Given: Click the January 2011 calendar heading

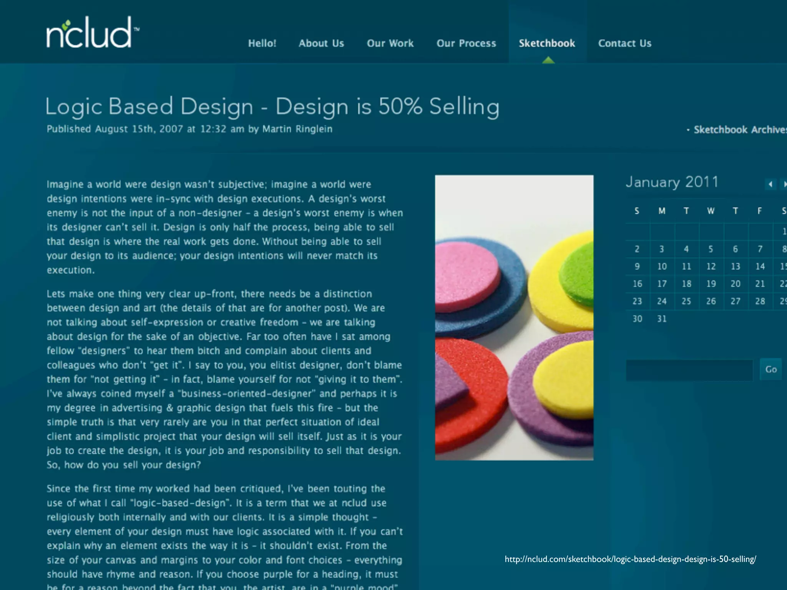Looking at the screenshot, I should click(672, 182).
